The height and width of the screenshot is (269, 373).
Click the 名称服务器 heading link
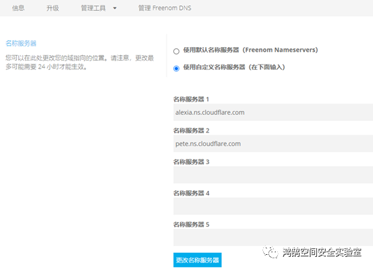coord(21,44)
